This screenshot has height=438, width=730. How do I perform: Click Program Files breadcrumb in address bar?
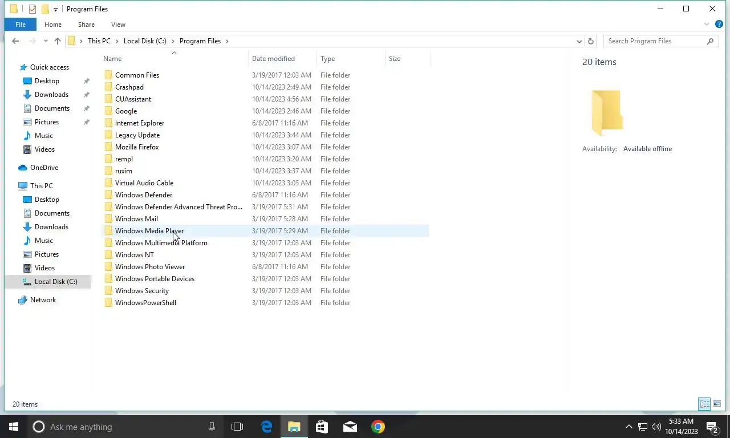(x=200, y=41)
